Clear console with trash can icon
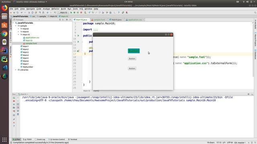This screenshot has width=257, height=144. click(x=18, y=114)
